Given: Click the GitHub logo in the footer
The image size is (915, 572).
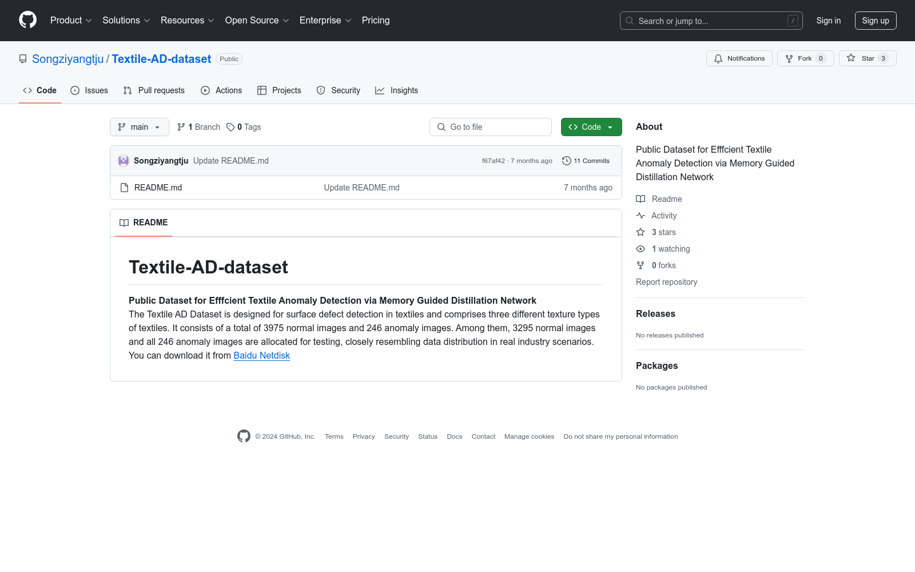Looking at the screenshot, I should tap(244, 436).
